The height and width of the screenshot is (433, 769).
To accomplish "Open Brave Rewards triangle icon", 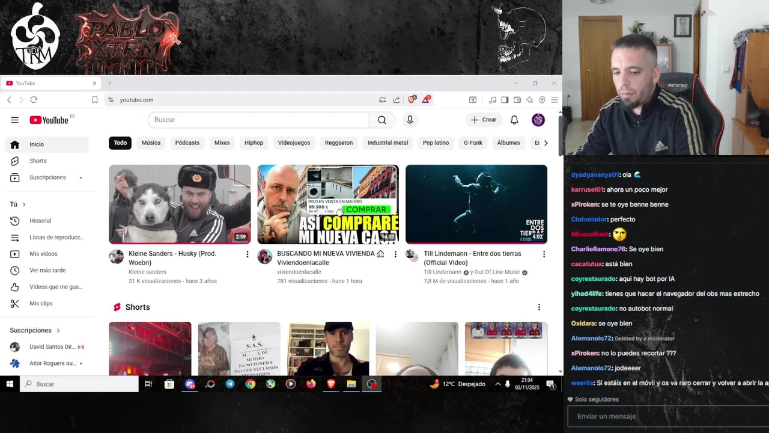I will 426,100.
